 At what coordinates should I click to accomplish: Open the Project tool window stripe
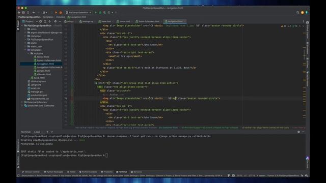click(x=18, y=25)
